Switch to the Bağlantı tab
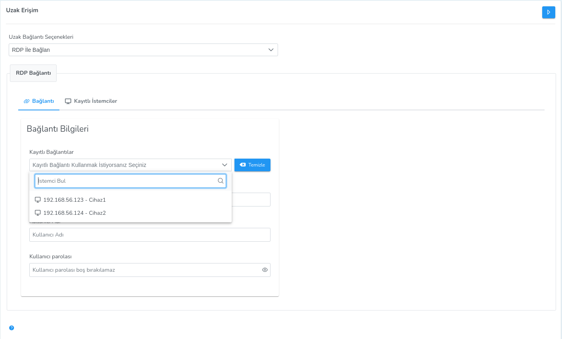The image size is (562, 339). click(43, 101)
